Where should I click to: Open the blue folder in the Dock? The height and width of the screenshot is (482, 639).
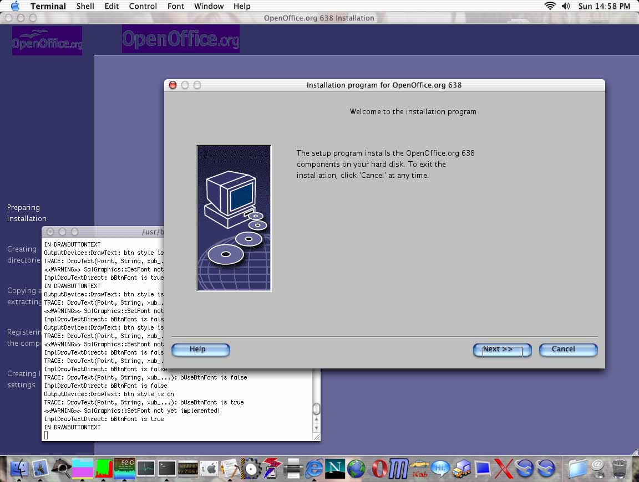pyautogui.click(x=577, y=468)
